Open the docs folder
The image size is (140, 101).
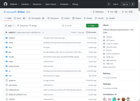[10, 47]
